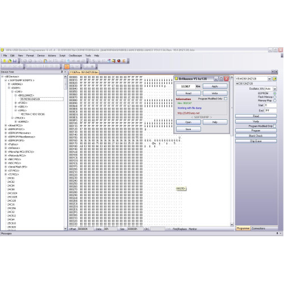Click the red bug debug icon

[x=119, y=61]
